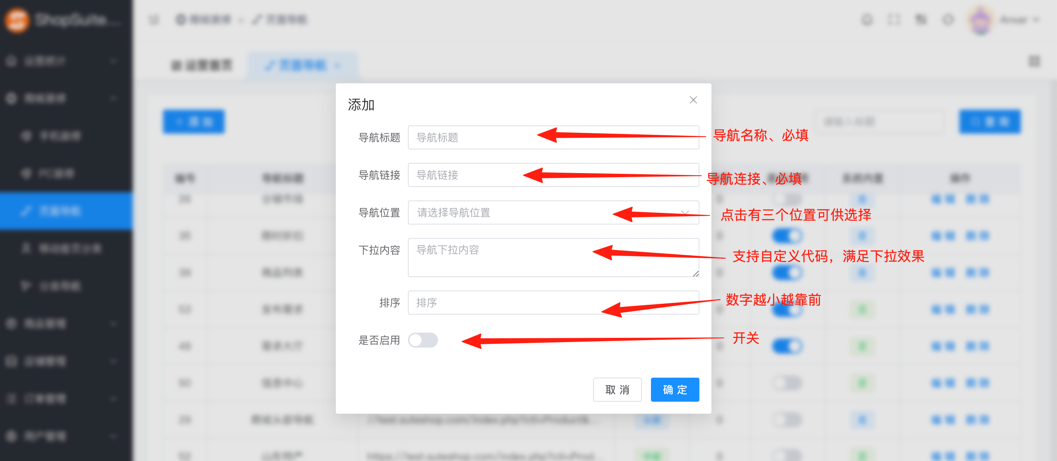
Task: Close the 添加 dialog with the X icon
Action: 693,100
